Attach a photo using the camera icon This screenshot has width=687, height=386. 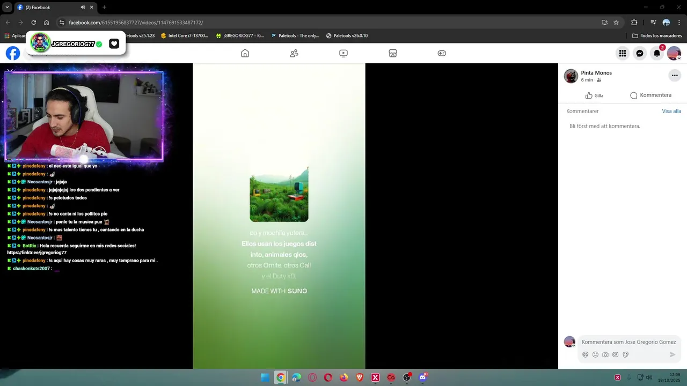tap(605, 354)
